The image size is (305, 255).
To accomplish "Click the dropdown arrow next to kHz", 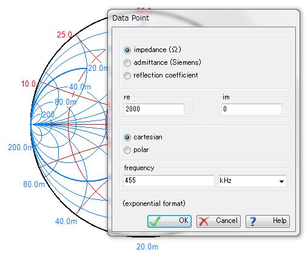I will (281, 181).
